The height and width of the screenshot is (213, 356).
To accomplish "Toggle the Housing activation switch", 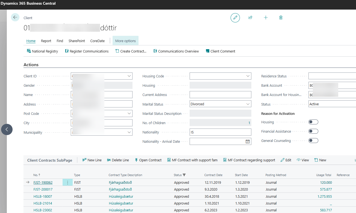I will 313,122.
